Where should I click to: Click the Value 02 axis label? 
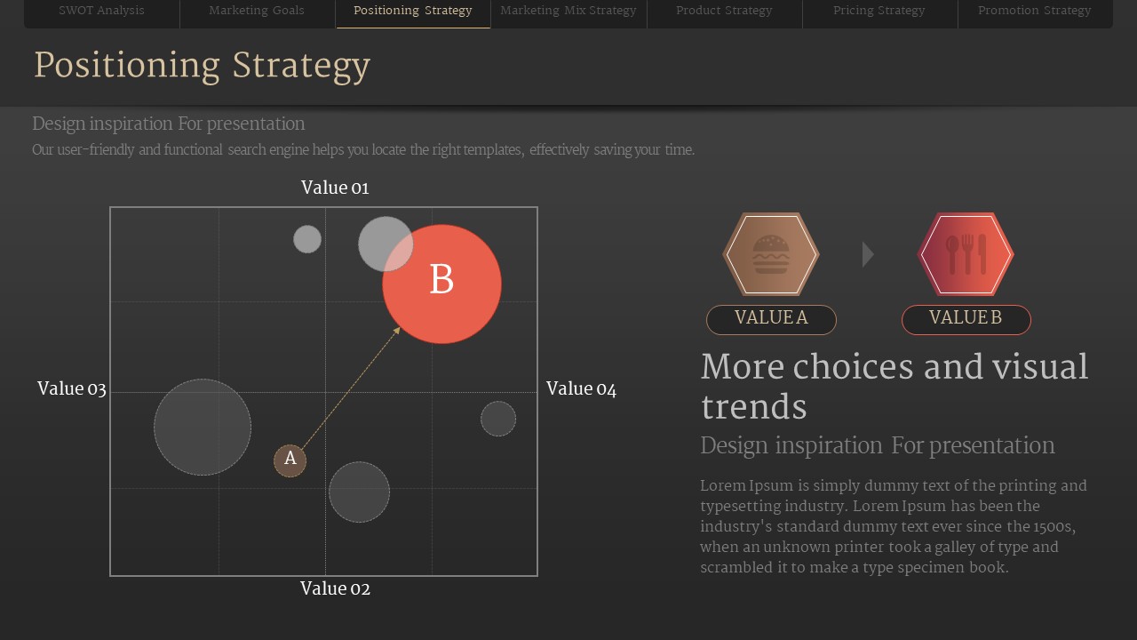(335, 588)
